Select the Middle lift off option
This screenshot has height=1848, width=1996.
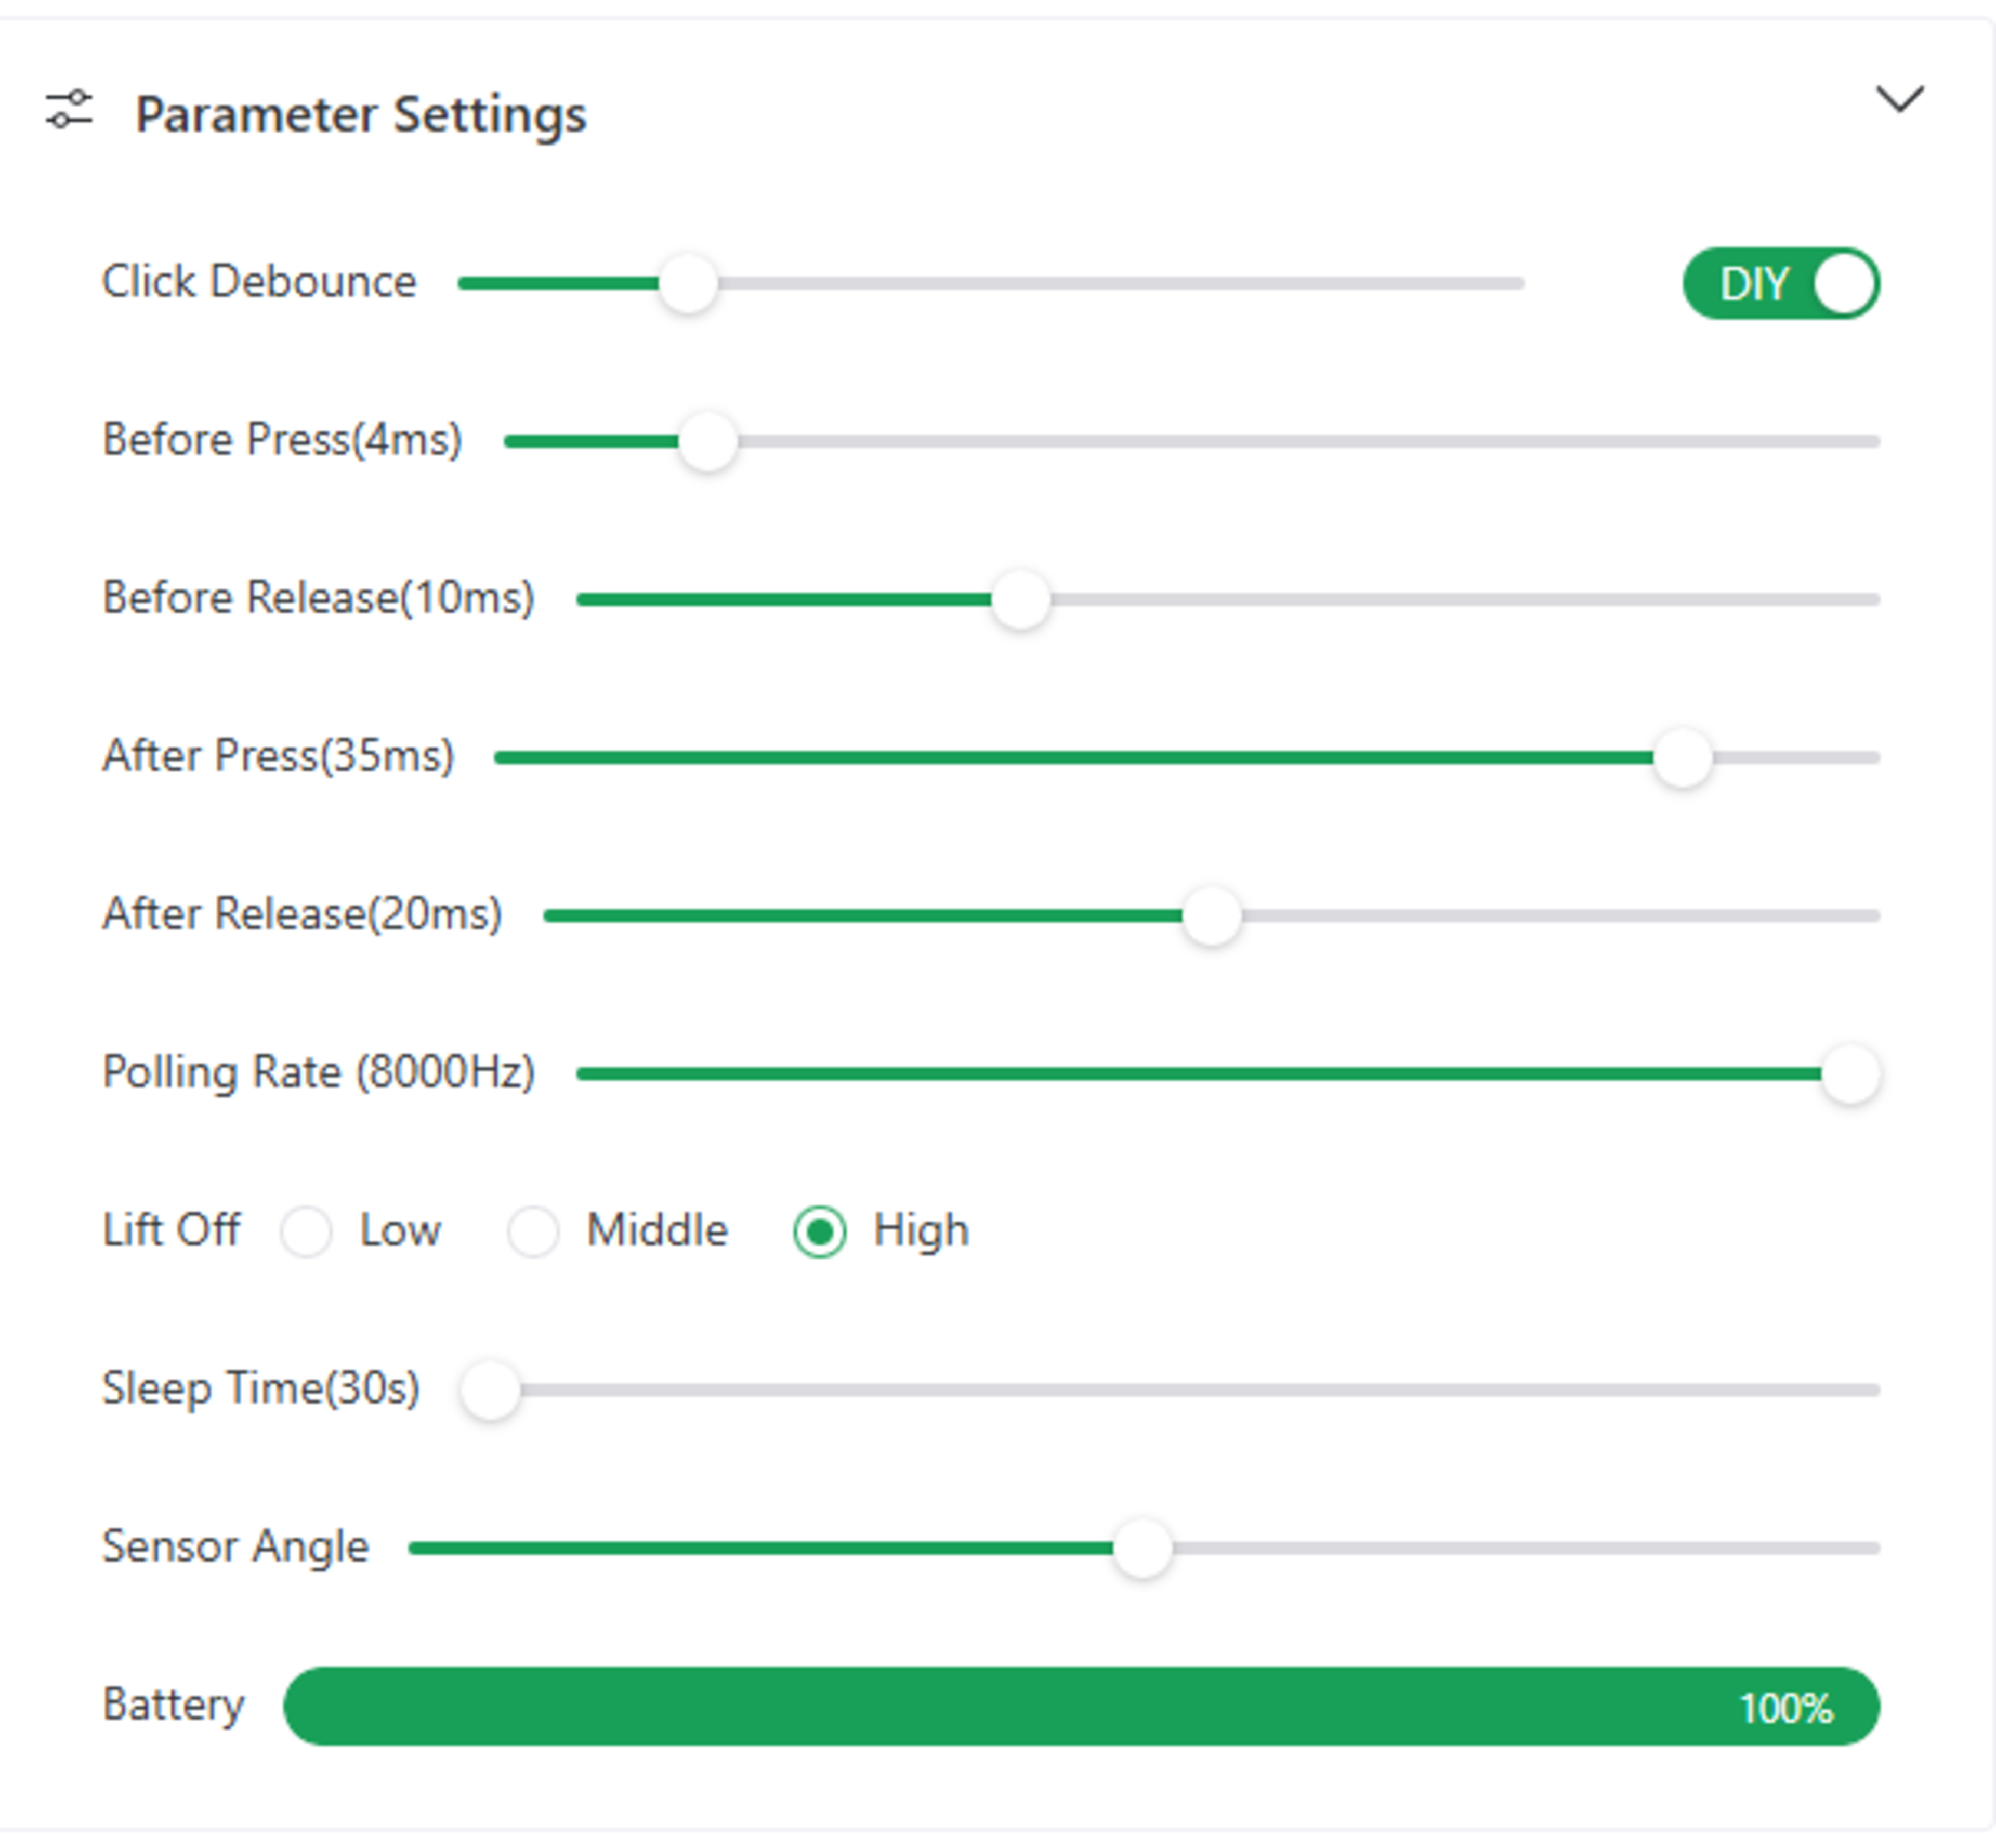(x=533, y=1231)
